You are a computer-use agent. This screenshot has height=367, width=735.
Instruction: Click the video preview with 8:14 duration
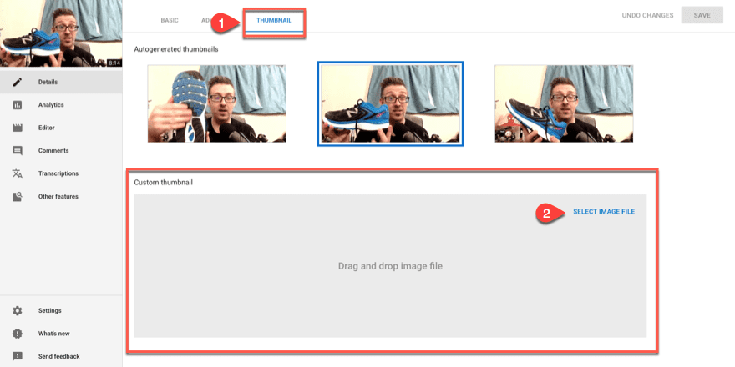point(61,33)
